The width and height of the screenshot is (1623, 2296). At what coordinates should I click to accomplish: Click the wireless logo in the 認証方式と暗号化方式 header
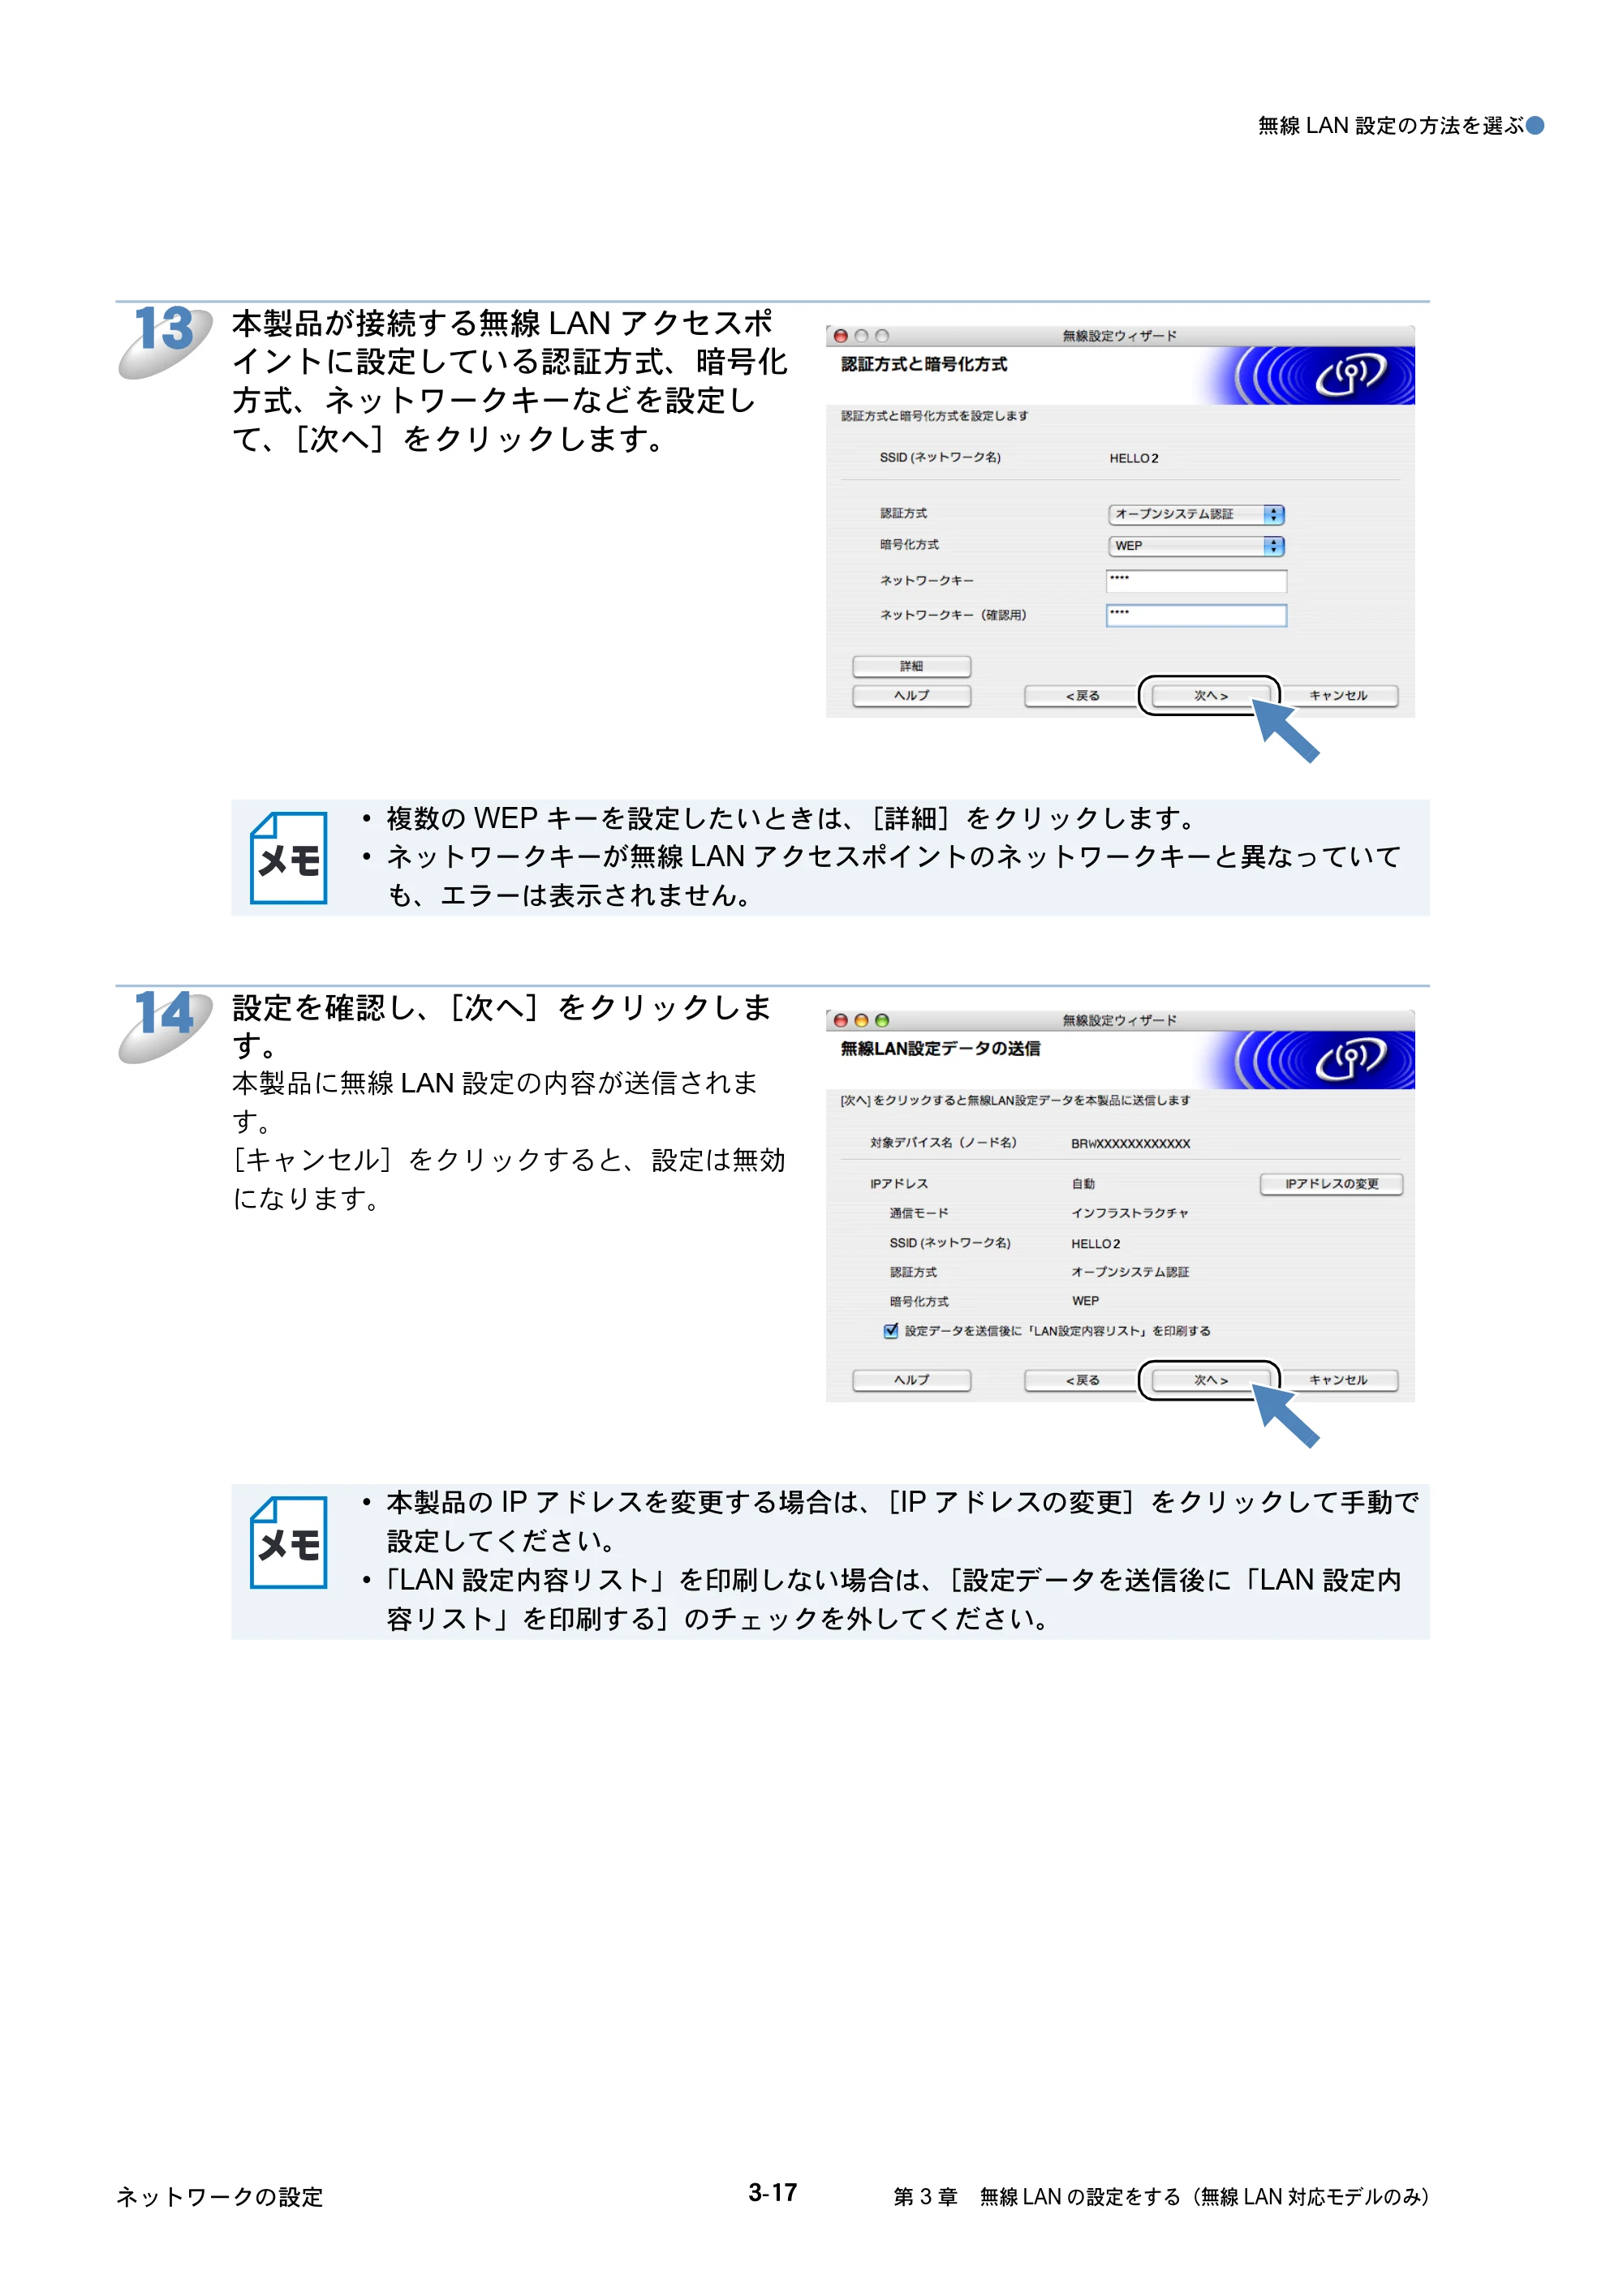[x=1350, y=375]
